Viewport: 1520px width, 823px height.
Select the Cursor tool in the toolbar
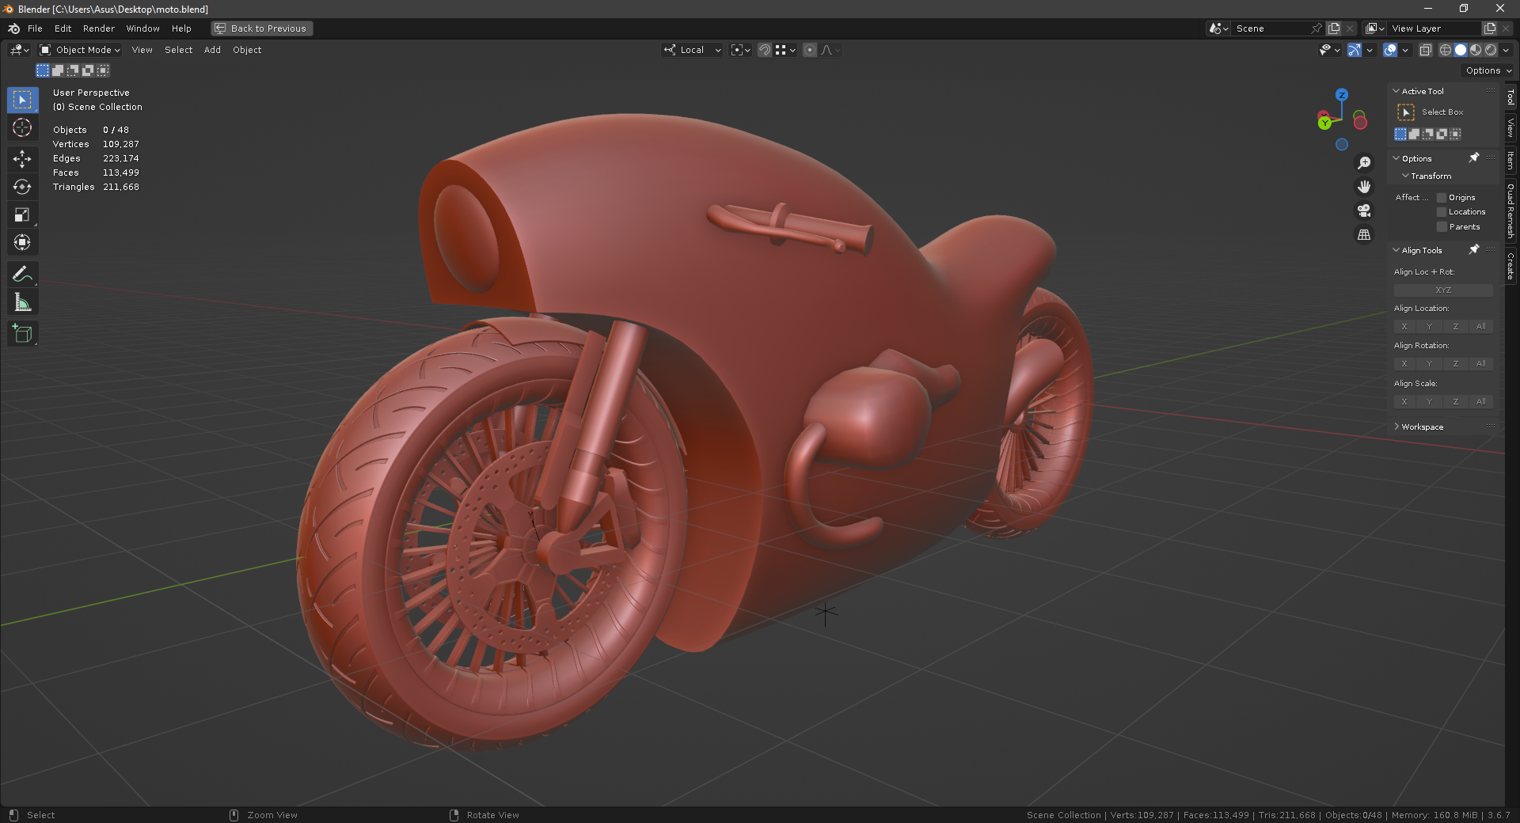point(22,127)
